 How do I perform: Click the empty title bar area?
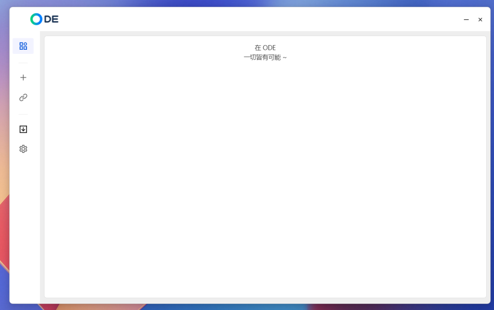tap(256, 19)
